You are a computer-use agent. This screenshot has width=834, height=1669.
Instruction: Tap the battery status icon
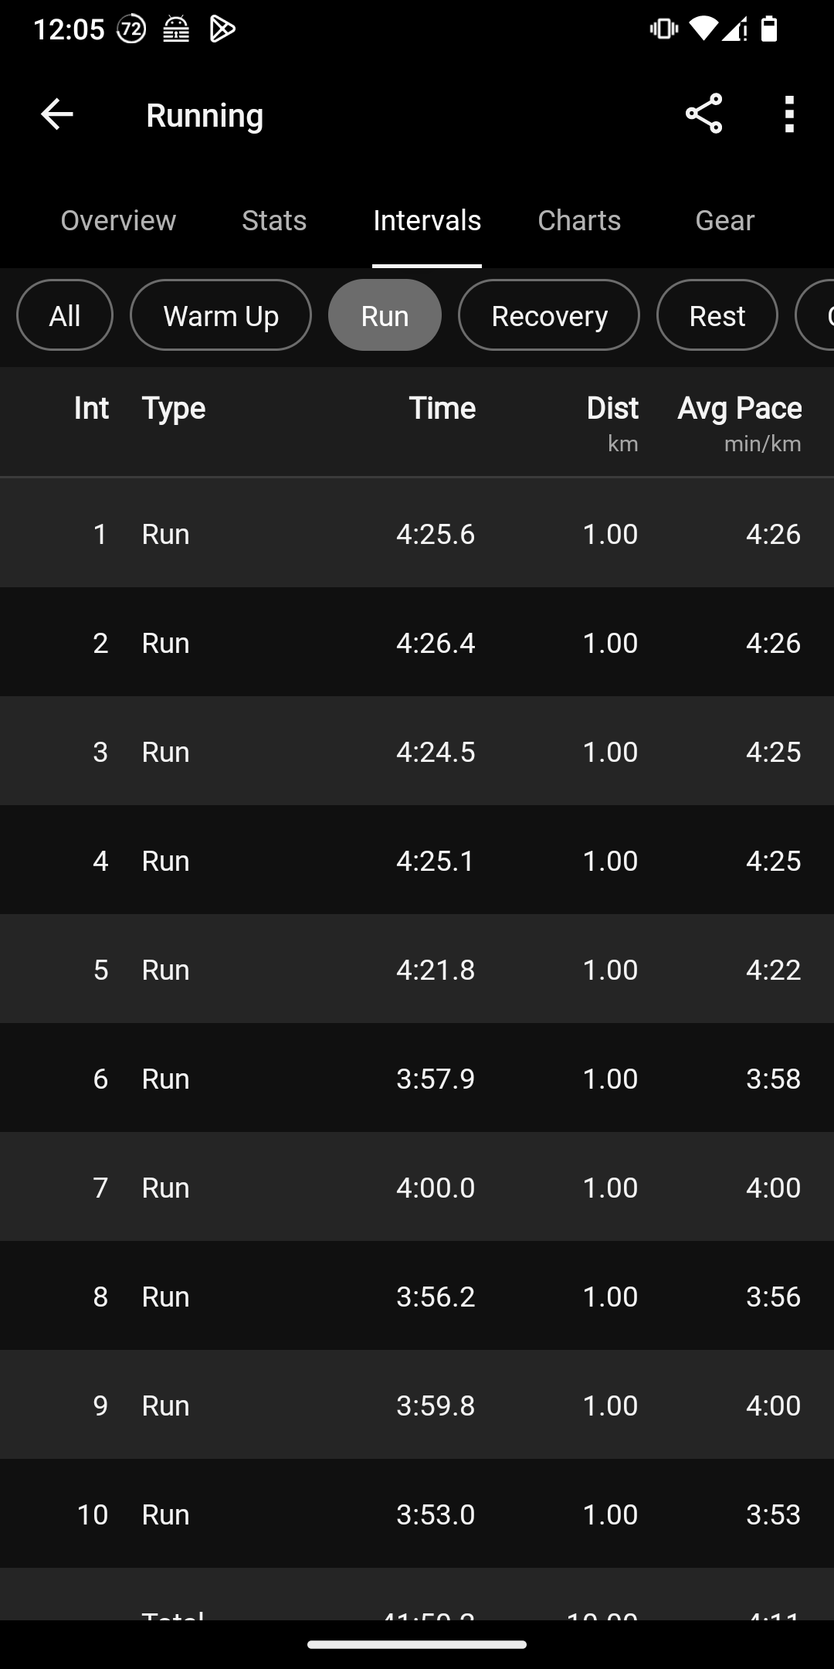(x=769, y=29)
